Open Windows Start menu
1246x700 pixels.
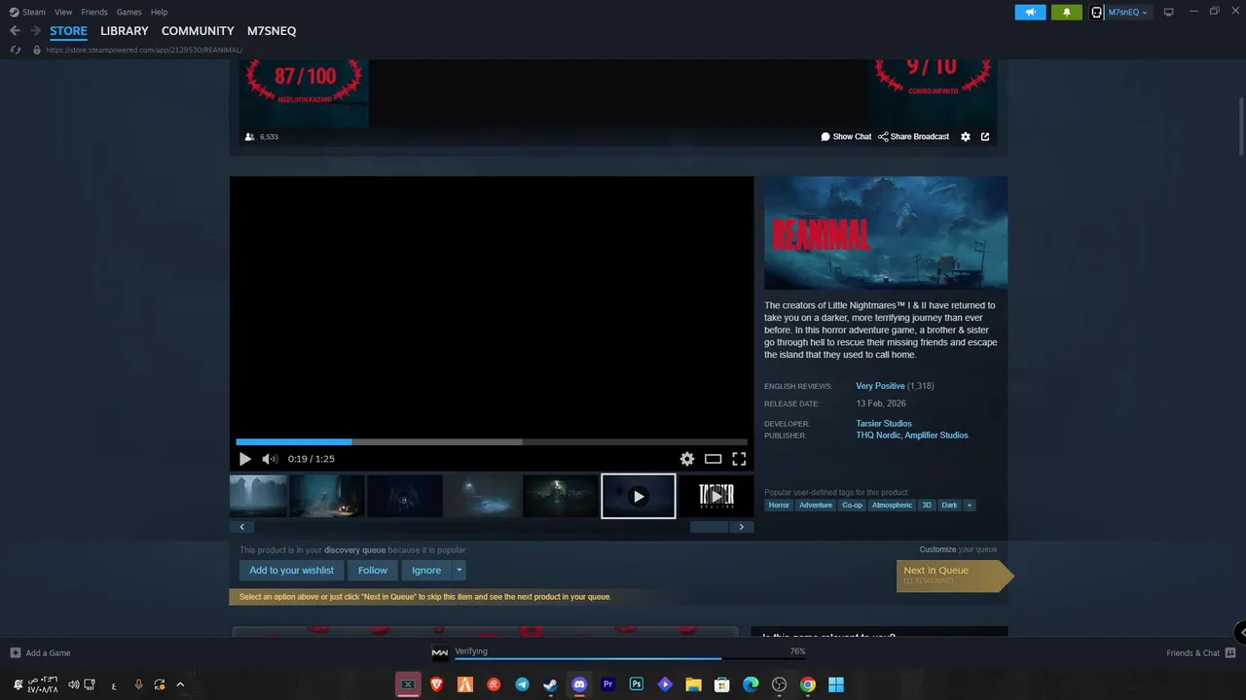pos(836,684)
